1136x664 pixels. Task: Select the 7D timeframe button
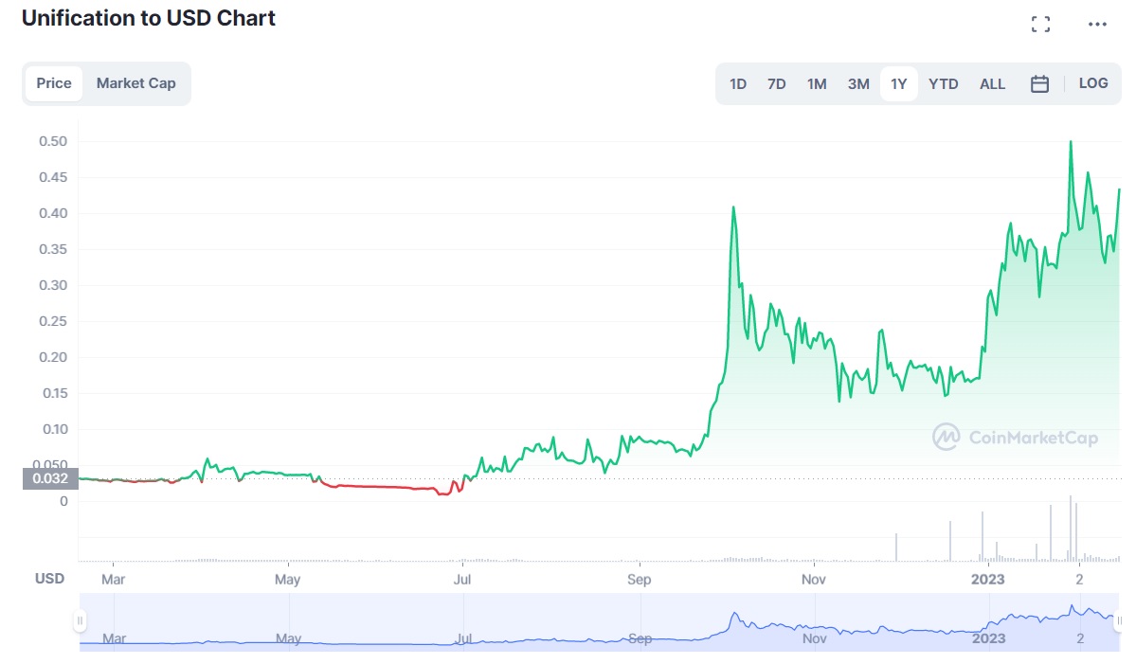[x=776, y=83]
